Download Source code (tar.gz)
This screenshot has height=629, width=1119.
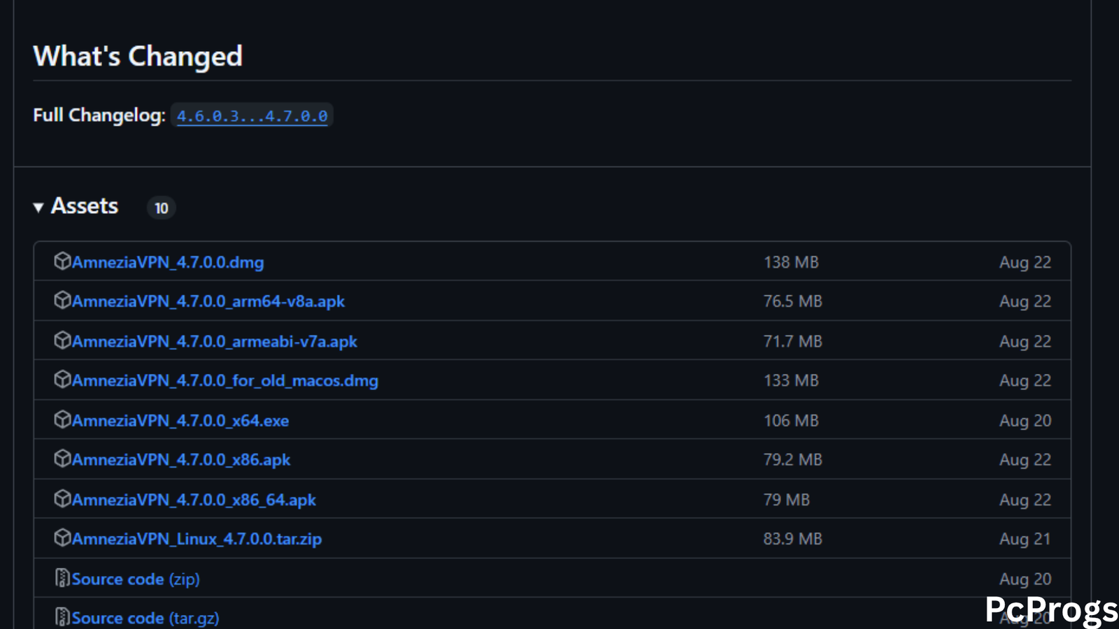(x=145, y=618)
